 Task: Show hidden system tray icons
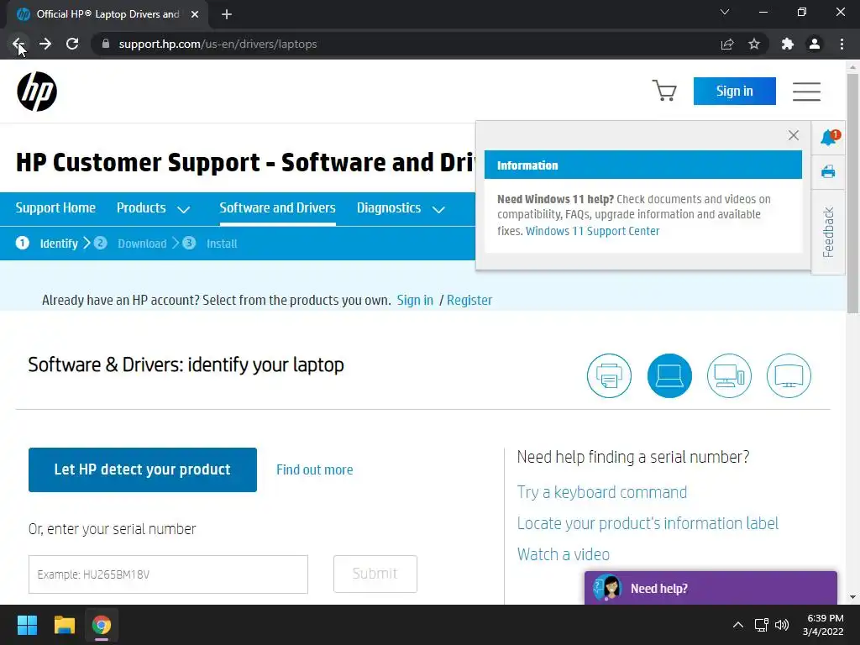tap(738, 625)
